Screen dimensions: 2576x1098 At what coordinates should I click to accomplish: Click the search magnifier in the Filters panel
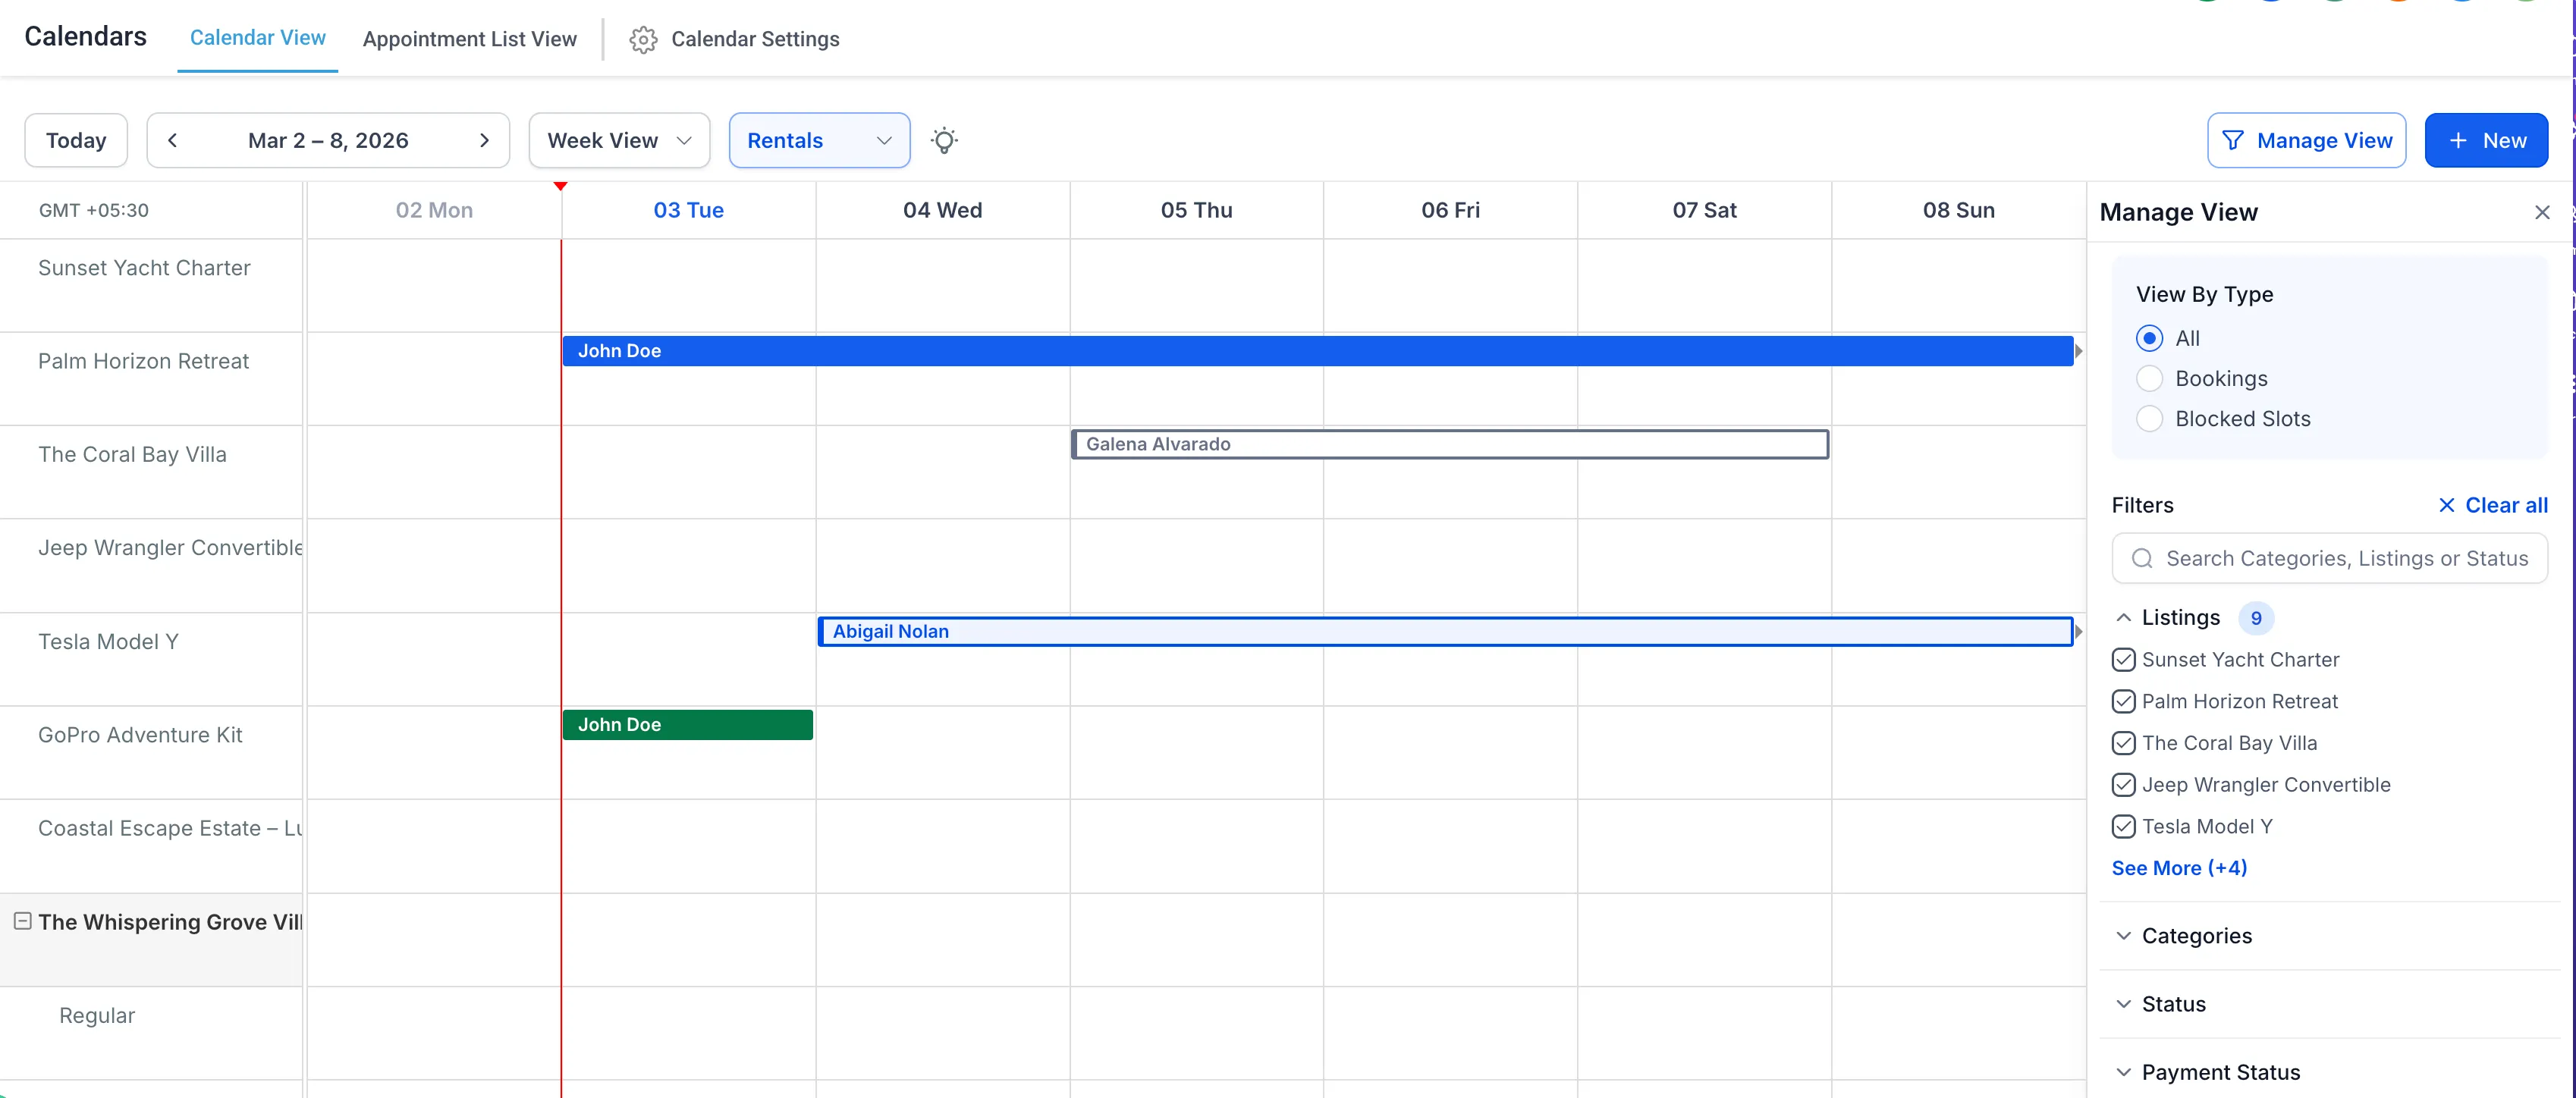(x=2142, y=558)
